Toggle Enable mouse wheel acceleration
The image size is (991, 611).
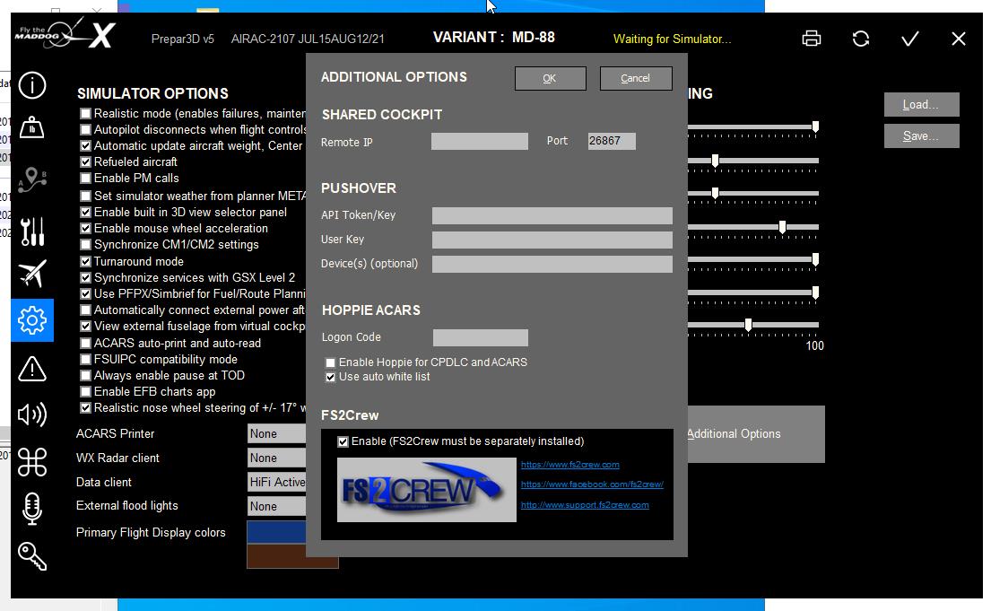click(86, 228)
